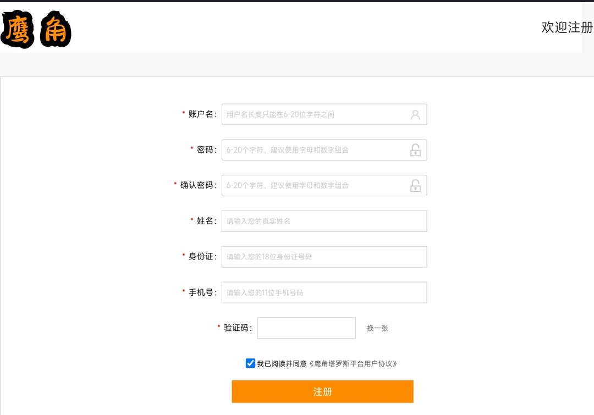Toggle the 我已阅读并同意 agreement checkbox
Screen dimensions: 594x415
click(x=250, y=363)
